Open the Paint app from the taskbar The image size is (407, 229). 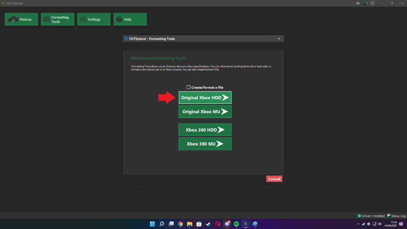click(255, 224)
